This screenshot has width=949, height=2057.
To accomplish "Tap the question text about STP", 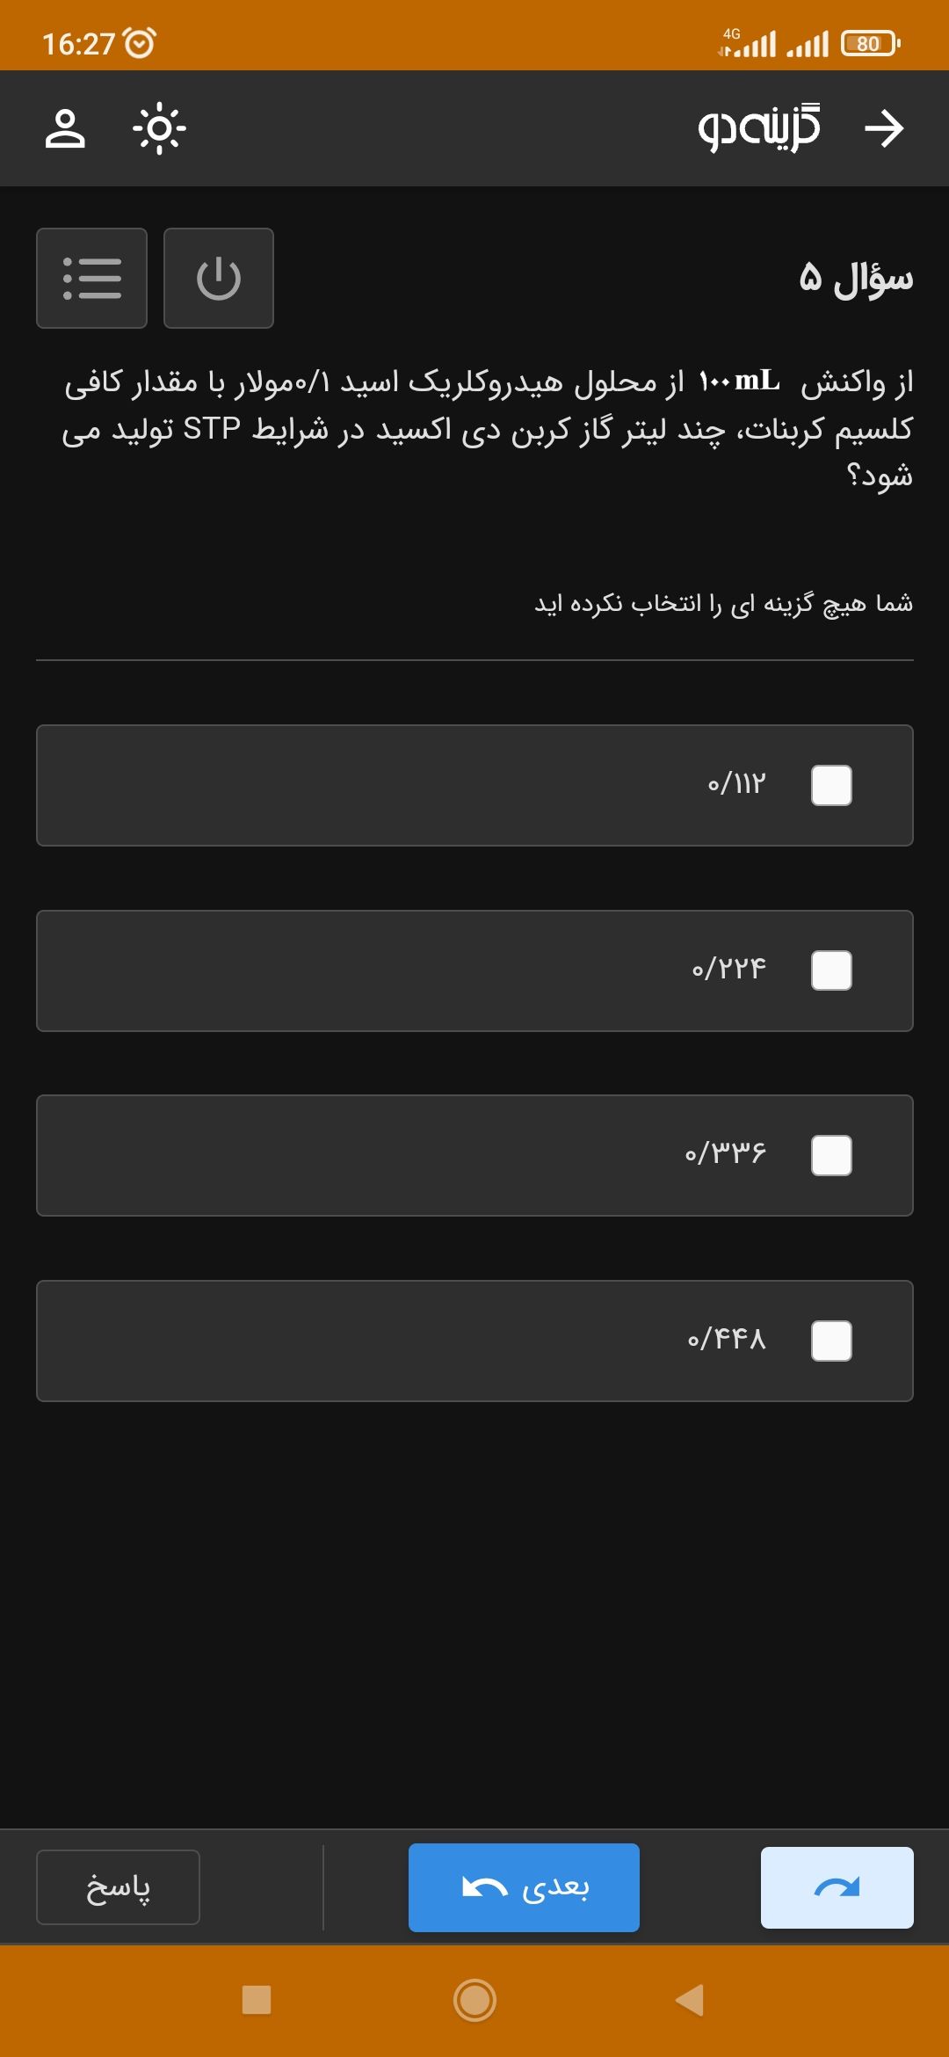I will click(487, 428).
